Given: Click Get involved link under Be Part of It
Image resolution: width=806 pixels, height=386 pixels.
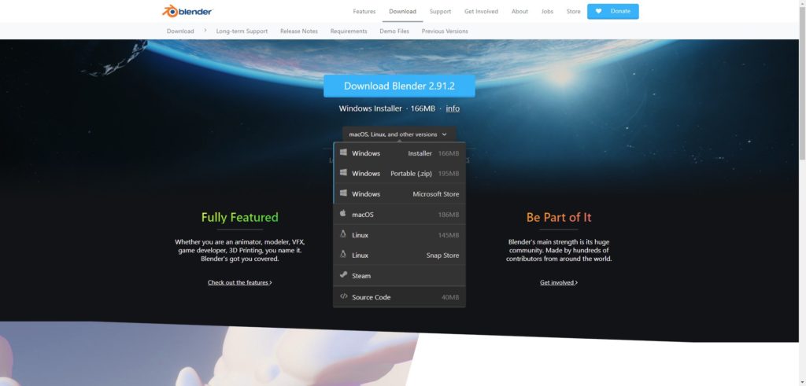Looking at the screenshot, I should (559, 282).
